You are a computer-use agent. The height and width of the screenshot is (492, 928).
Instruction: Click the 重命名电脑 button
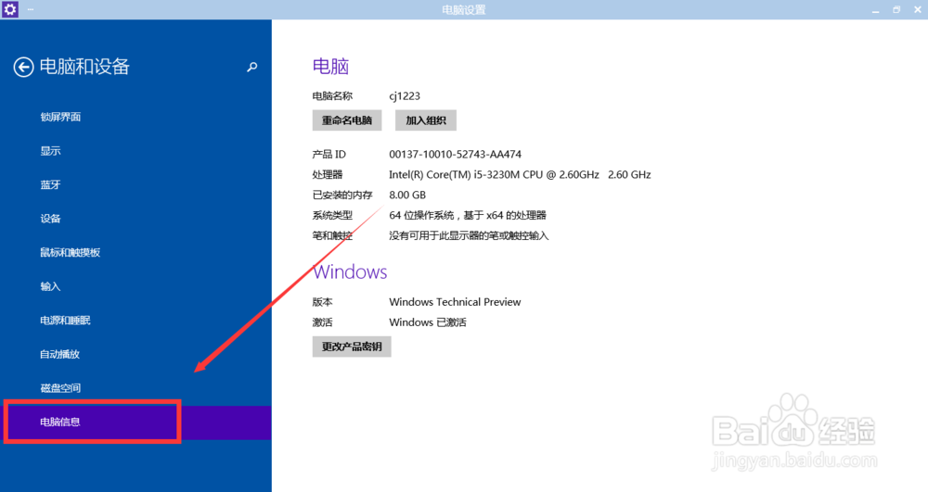click(x=347, y=120)
